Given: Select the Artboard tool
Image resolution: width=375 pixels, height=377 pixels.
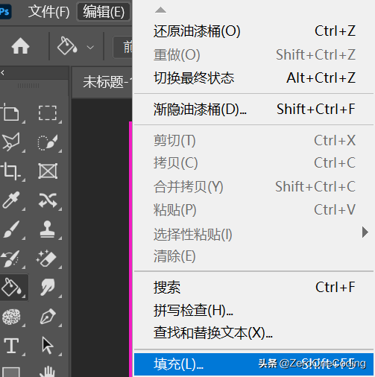Looking at the screenshot, I should pyautogui.click(x=10, y=113).
